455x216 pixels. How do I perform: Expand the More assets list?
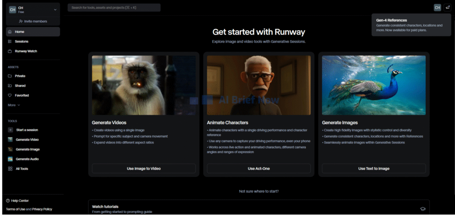(14, 105)
